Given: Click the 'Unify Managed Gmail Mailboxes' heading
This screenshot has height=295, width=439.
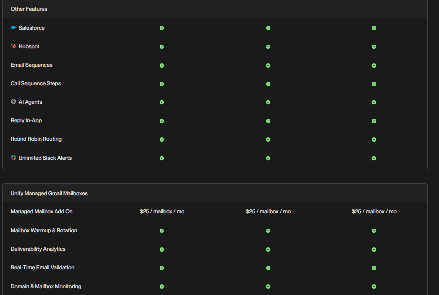Looking at the screenshot, I should (49, 193).
